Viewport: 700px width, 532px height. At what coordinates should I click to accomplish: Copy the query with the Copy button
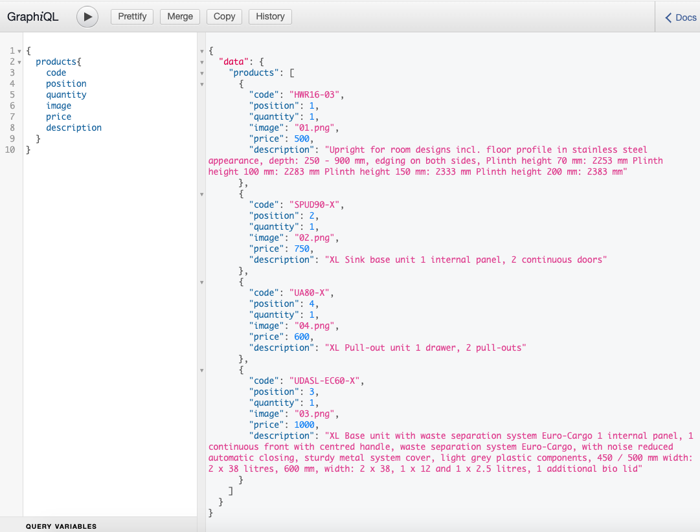click(x=224, y=16)
